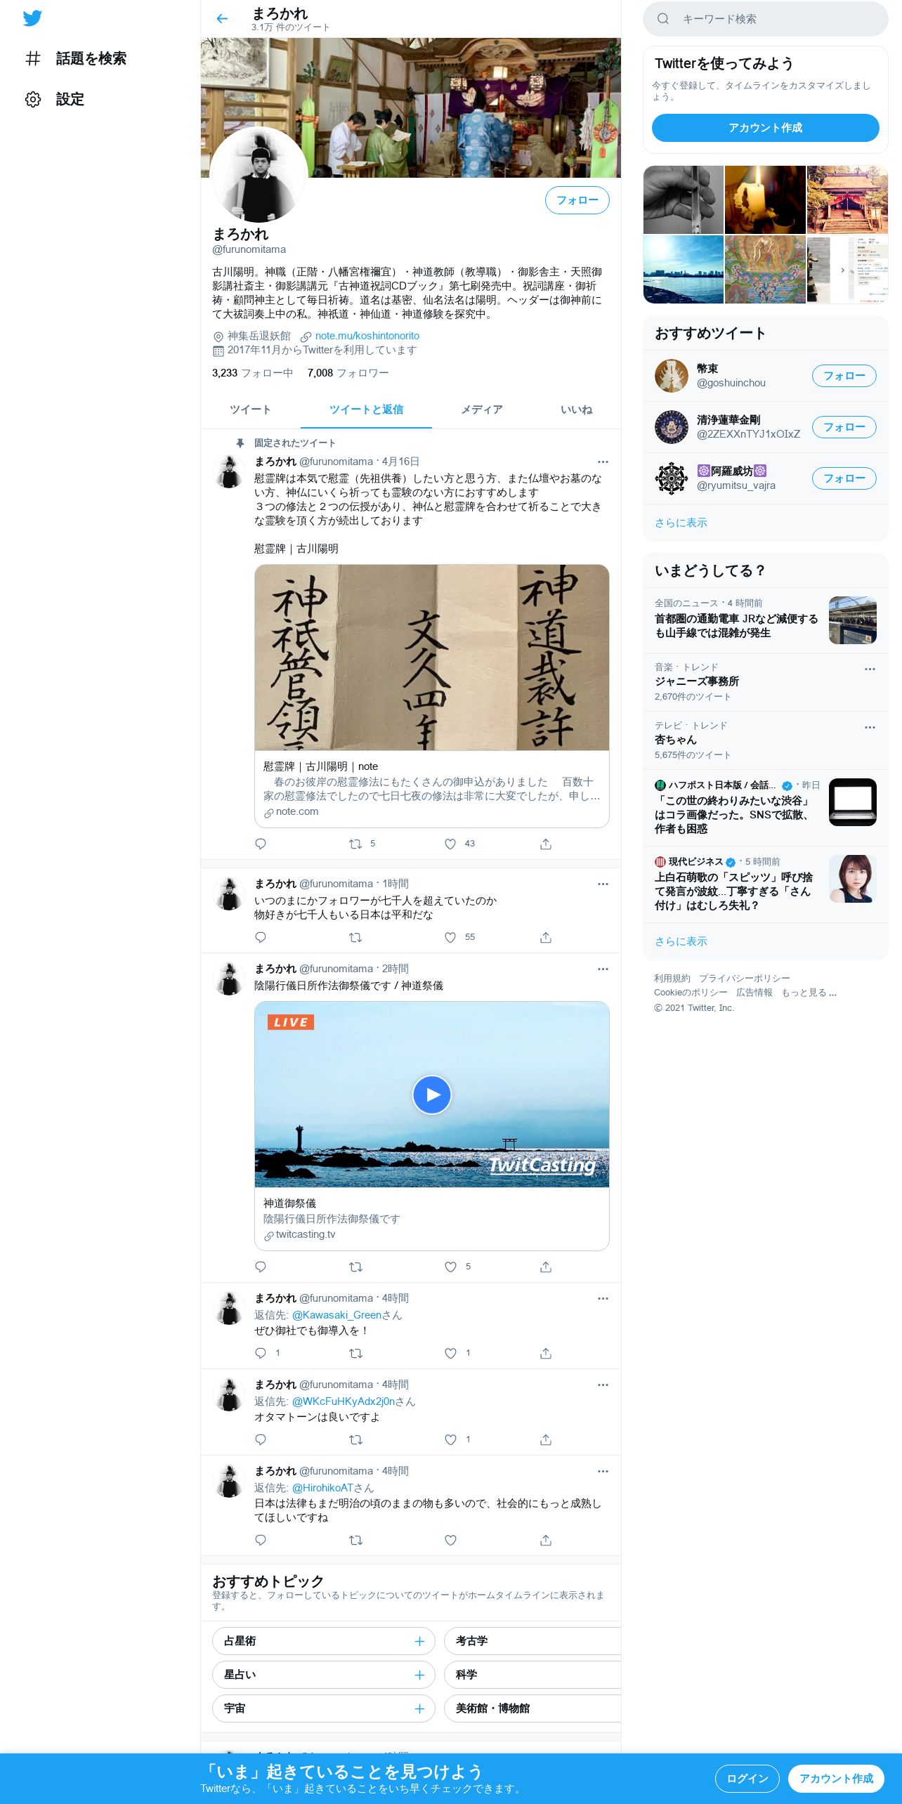Open 設定 gear icon in sidebar
This screenshot has height=1804, width=902.
click(33, 99)
